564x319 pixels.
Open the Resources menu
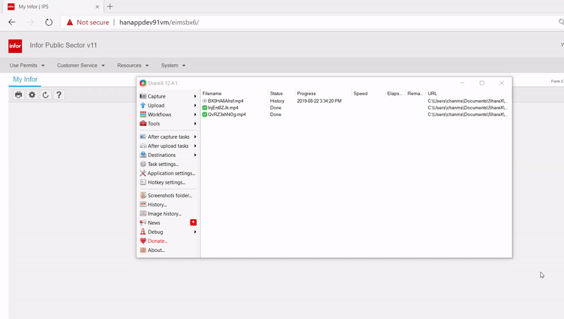pyautogui.click(x=133, y=65)
